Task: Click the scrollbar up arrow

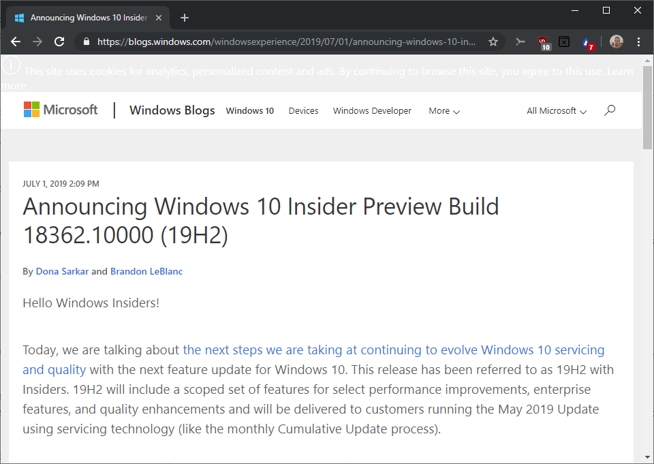Action: coord(647,61)
